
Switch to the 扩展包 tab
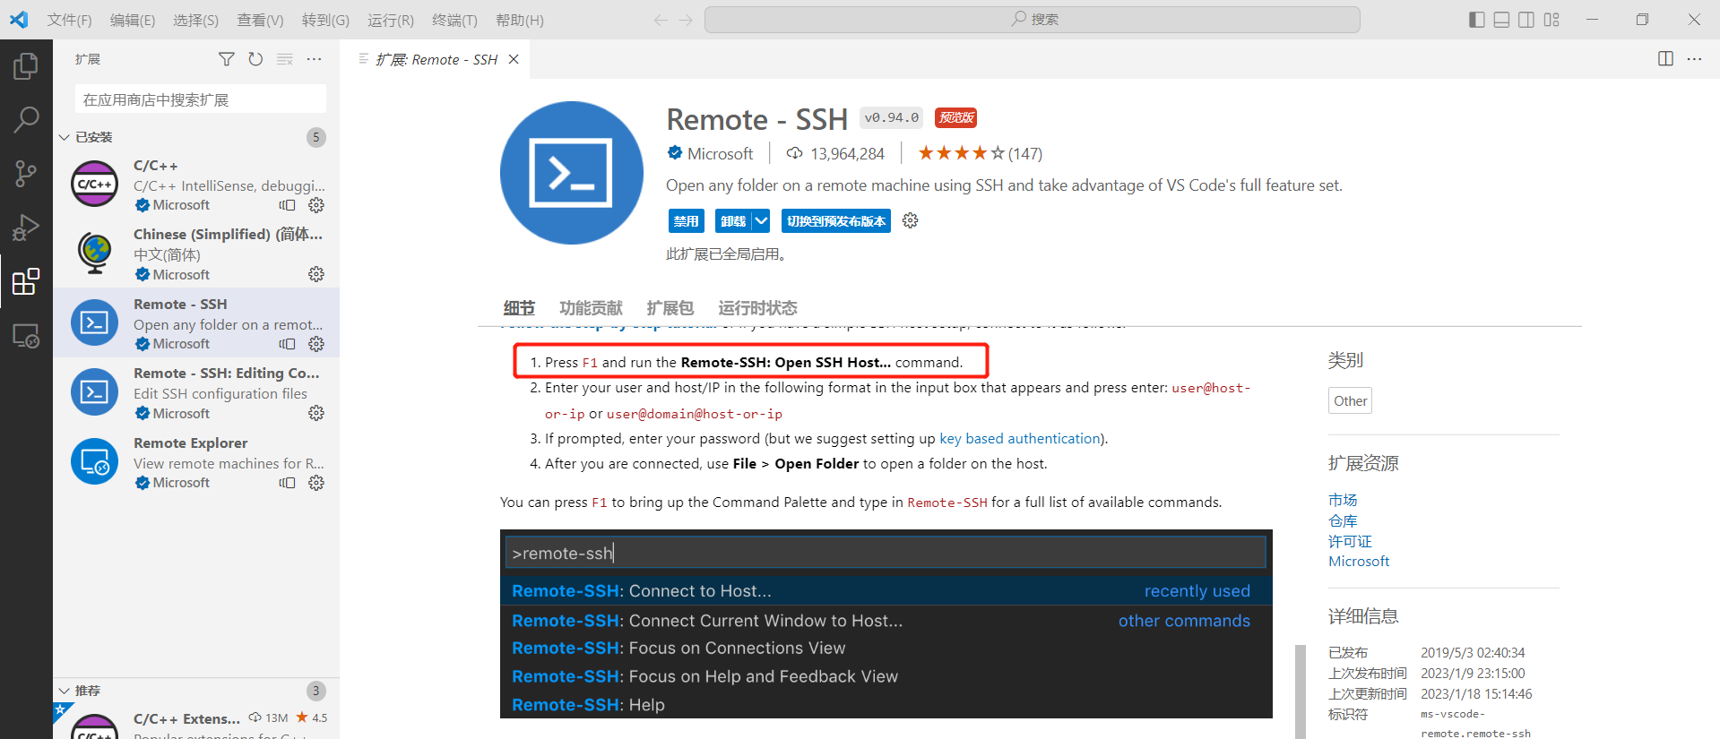click(670, 308)
